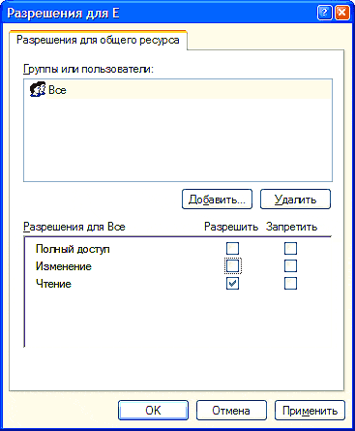Confirm with the OK button

pyautogui.click(x=153, y=411)
